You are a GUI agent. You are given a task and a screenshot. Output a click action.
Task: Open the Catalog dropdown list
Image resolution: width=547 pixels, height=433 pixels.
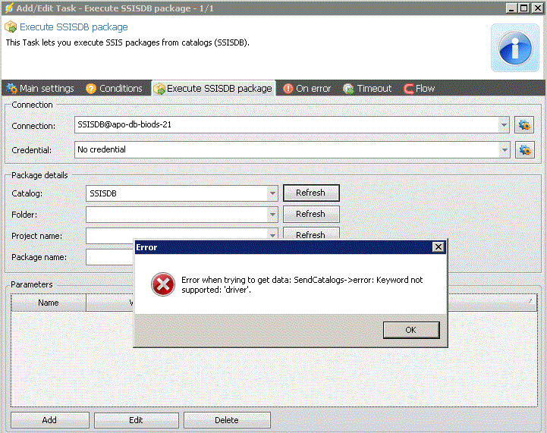(272, 193)
